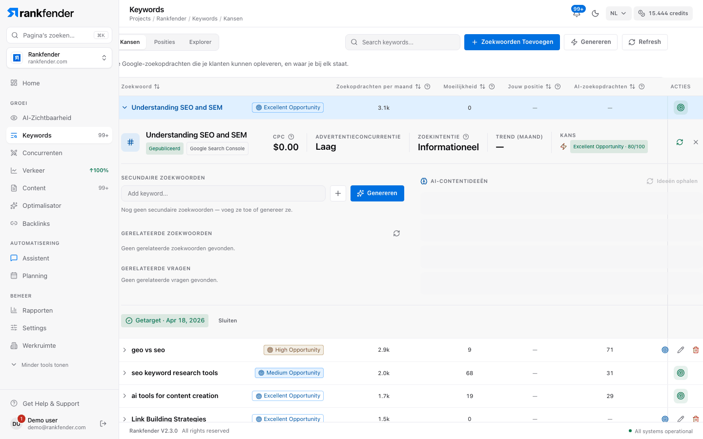
Task: Delete the geo vs seo keyword
Action: (x=696, y=350)
